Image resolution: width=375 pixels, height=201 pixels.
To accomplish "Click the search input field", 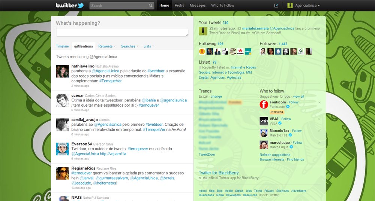I will [x=119, y=6].
